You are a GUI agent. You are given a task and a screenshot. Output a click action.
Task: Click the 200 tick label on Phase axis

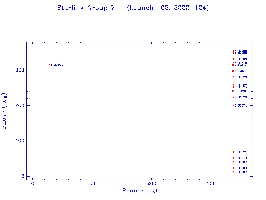tap(20, 105)
